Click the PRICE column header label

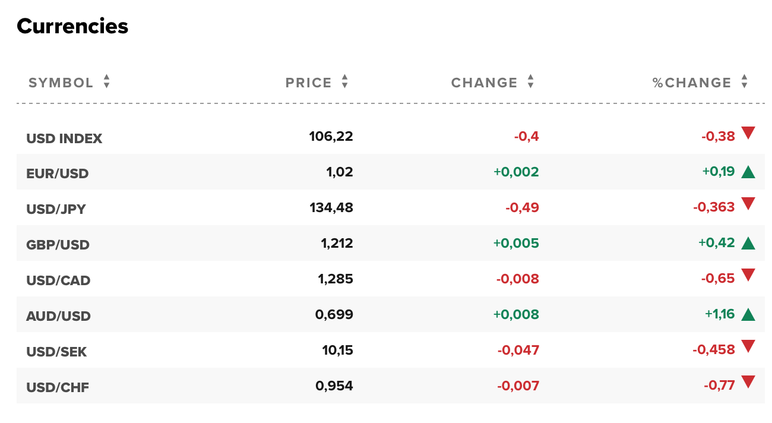point(308,83)
